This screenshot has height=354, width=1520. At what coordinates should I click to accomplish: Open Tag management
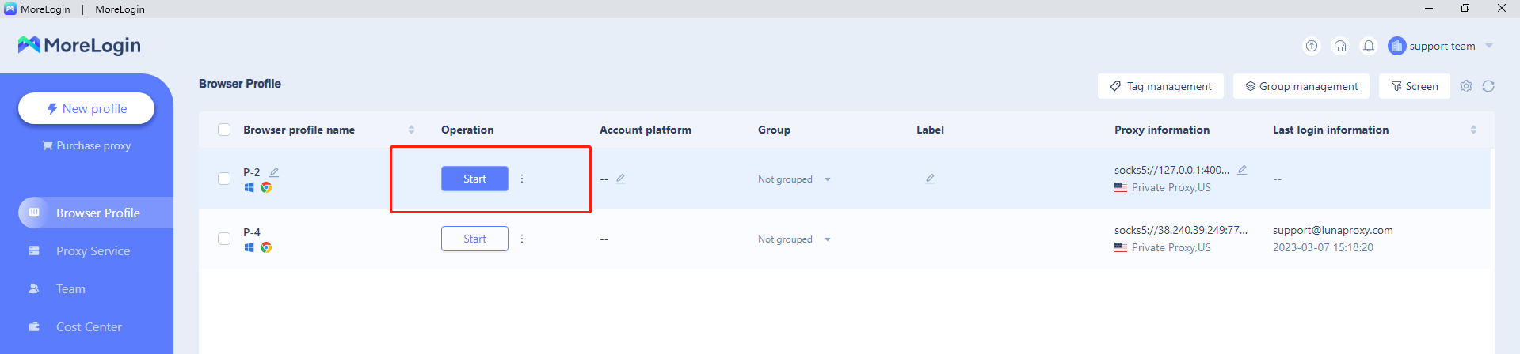1160,86
